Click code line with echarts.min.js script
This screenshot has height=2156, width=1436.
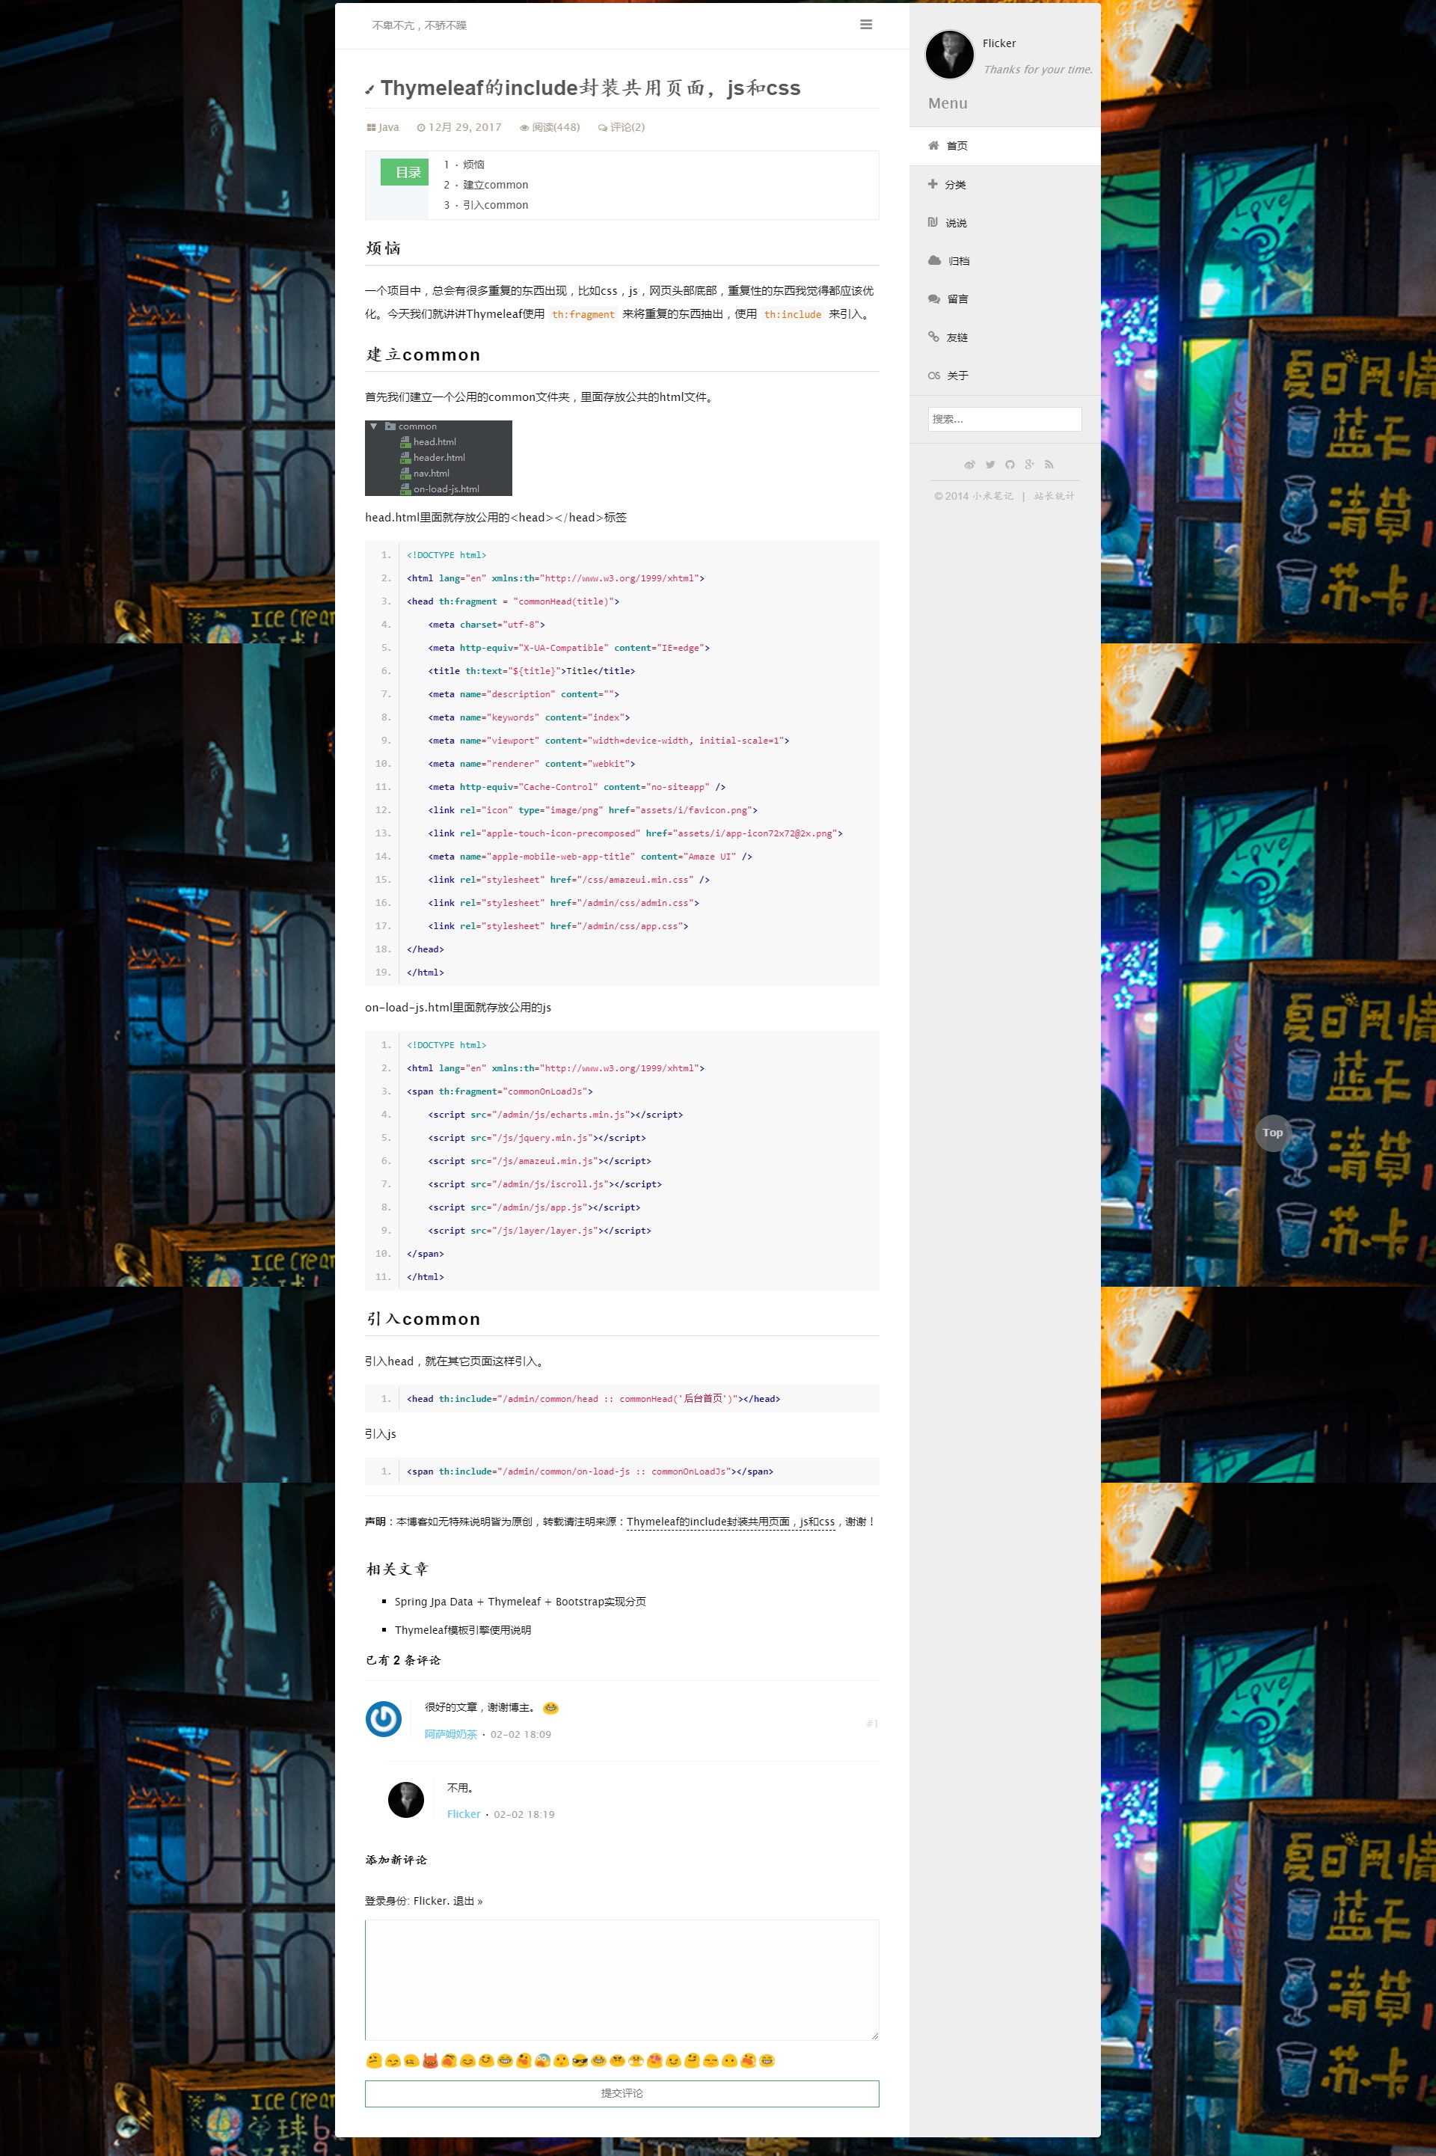coord(555,1115)
